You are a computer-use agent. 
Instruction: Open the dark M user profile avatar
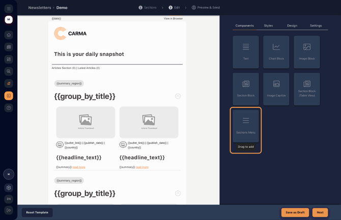[x=9, y=174]
